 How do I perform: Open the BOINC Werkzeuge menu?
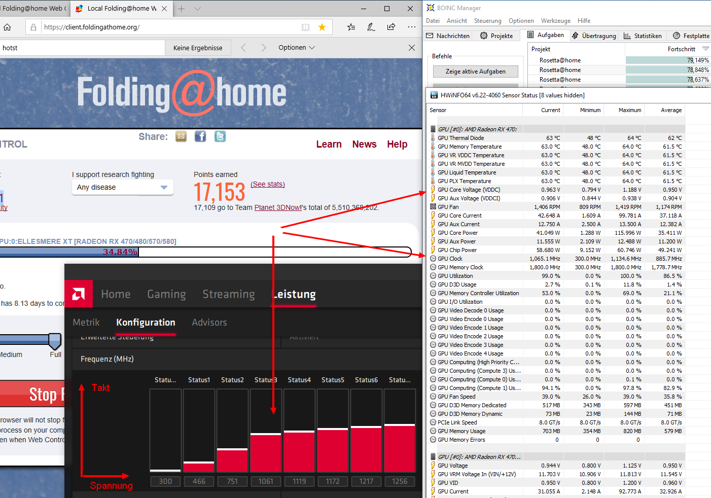tap(556, 21)
